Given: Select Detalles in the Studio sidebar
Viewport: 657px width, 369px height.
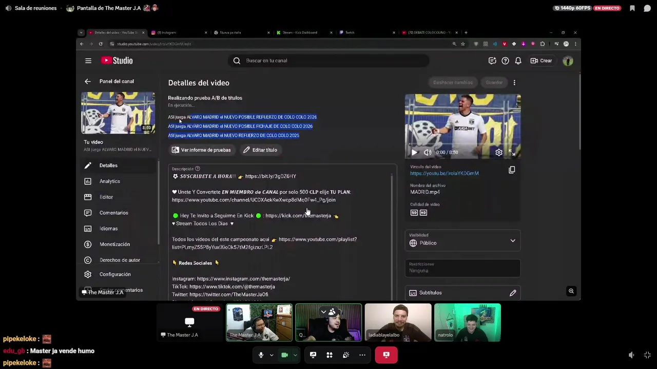Looking at the screenshot, I should 120,166.
